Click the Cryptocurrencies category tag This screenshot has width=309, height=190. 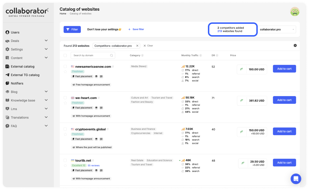(141, 133)
